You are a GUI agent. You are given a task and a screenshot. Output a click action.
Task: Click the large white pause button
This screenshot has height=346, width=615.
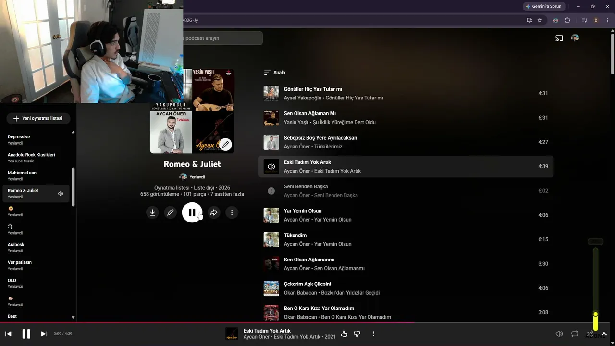point(192,212)
